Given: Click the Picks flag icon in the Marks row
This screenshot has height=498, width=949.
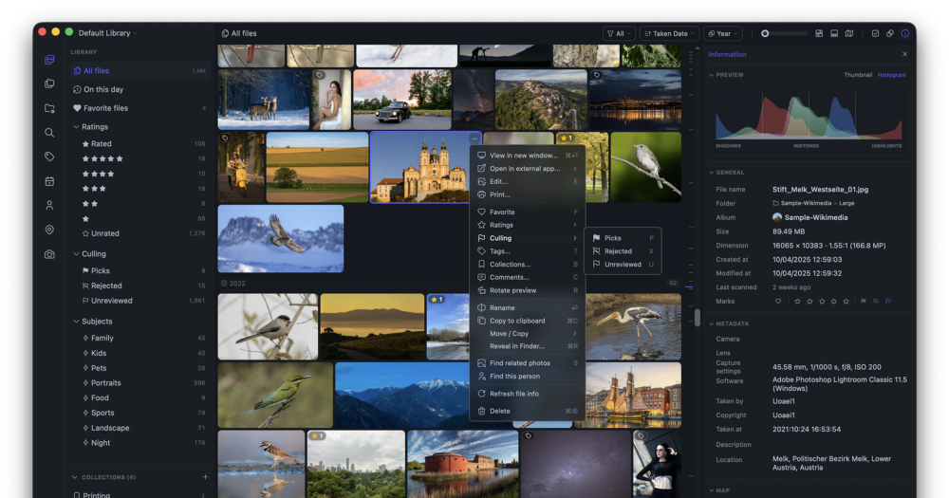Looking at the screenshot, I should point(864,302).
